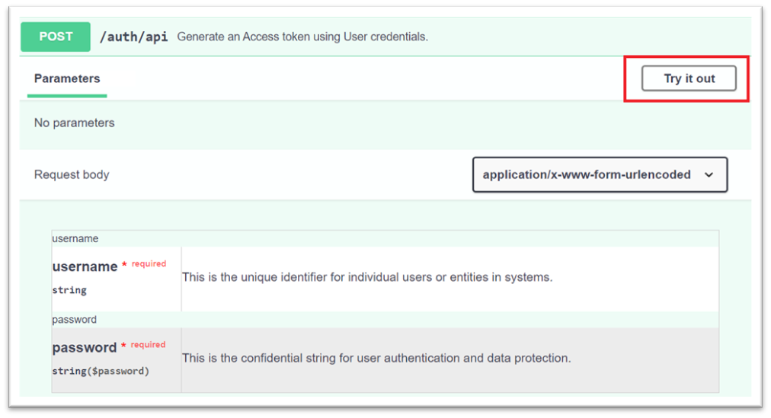This screenshot has height=418, width=771.
Task: Click the small username header row
Action: point(75,238)
